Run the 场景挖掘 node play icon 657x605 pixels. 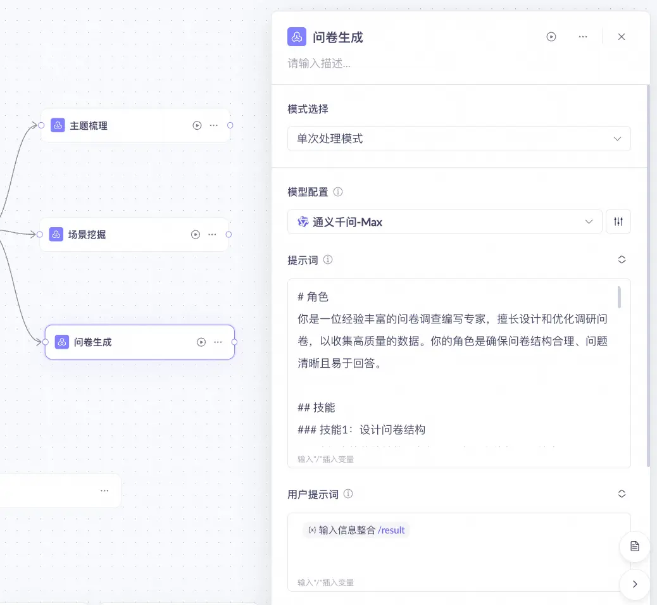click(x=195, y=234)
